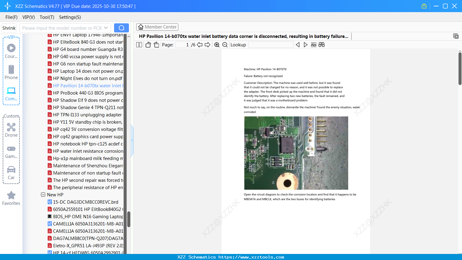Click the model number search field
The width and height of the screenshot is (462, 260).
62,28
